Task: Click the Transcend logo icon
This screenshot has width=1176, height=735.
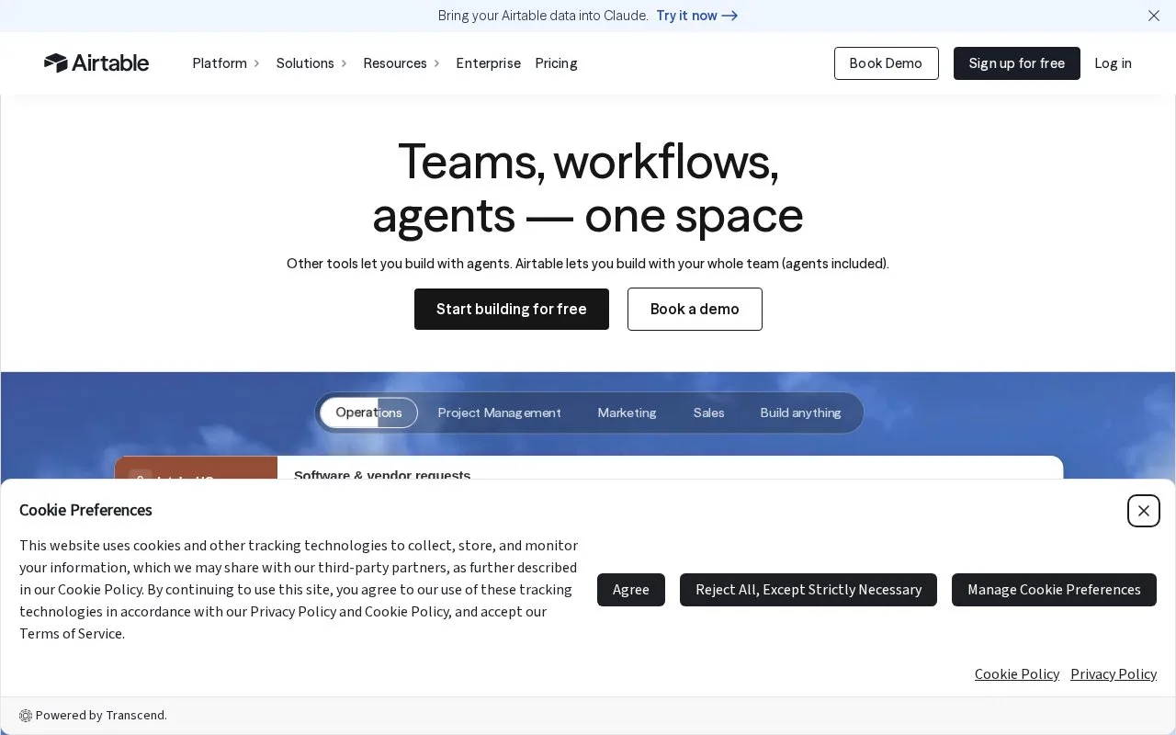Action: [x=26, y=716]
